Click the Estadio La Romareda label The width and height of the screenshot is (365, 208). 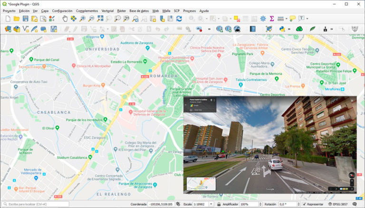pos(126,62)
